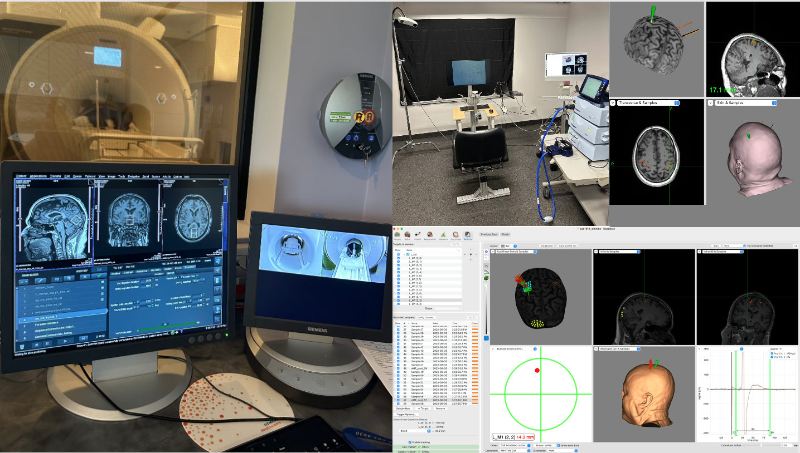Open Inline & Samples view dropdown
The width and height of the screenshot is (800, 453).
pyautogui.click(x=619, y=252)
